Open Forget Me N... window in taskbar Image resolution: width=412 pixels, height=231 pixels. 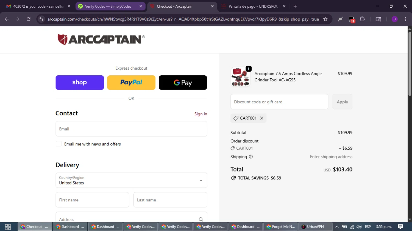pos(280,227)
